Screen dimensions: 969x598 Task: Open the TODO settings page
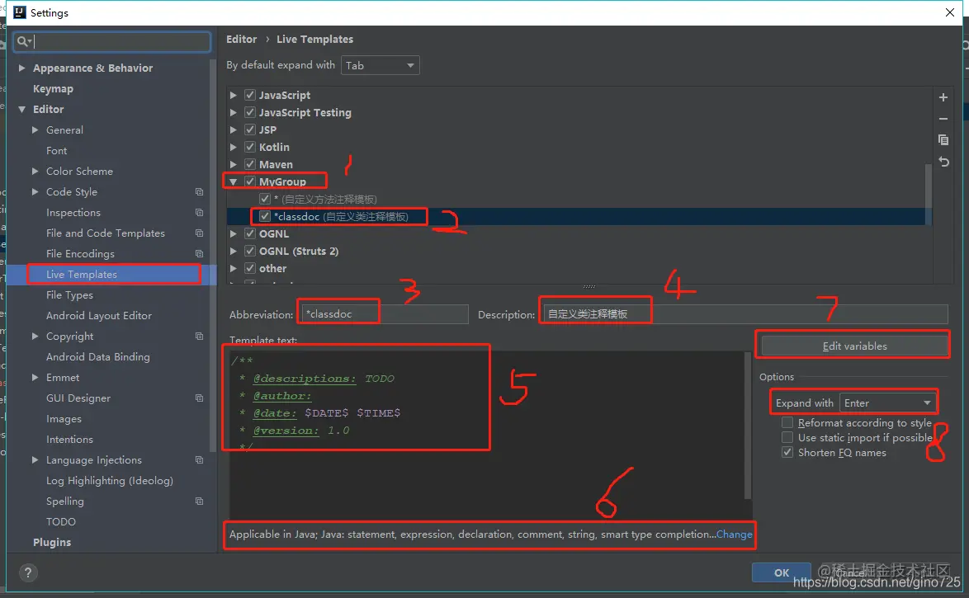(60, 522)
